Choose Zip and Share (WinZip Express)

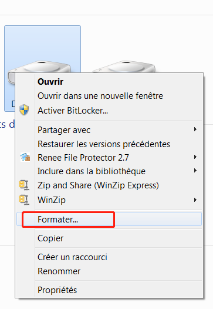click(98, 185)
